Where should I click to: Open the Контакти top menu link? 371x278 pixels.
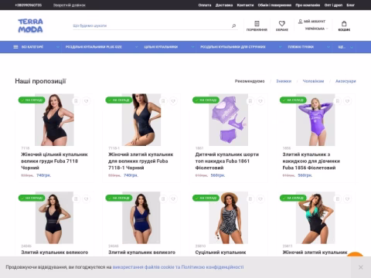(245, 5)
